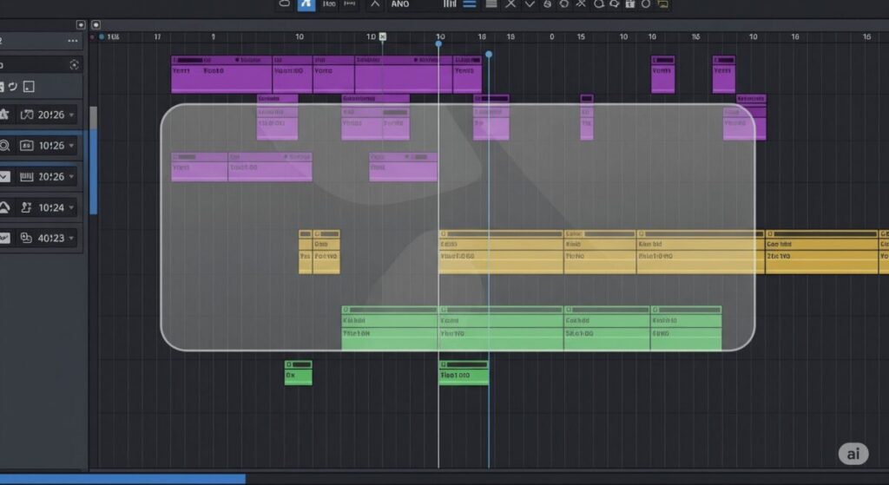889x485 pixels.
Task: Click the plain circle icon before the yellow monitor
Action: 645,4
